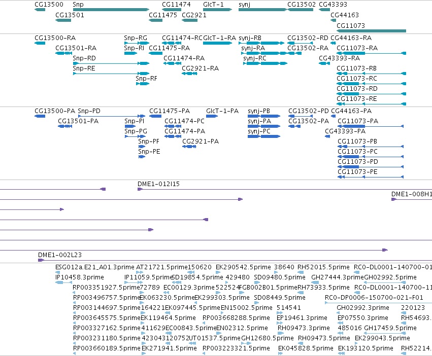The image size is (432, 356).
Task: Select the Snp gene glyph
Action: pyautogui.click(x=111, y=10)
